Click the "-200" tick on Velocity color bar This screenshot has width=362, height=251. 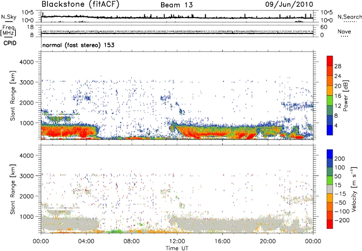pos(342,220)
